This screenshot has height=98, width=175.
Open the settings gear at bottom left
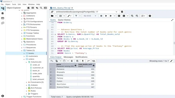(x=3, y=96)
